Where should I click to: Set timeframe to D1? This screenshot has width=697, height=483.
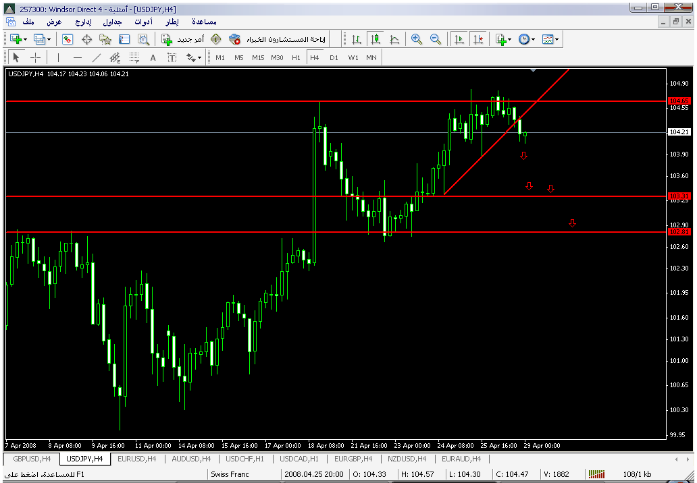[x=334, y=58]
